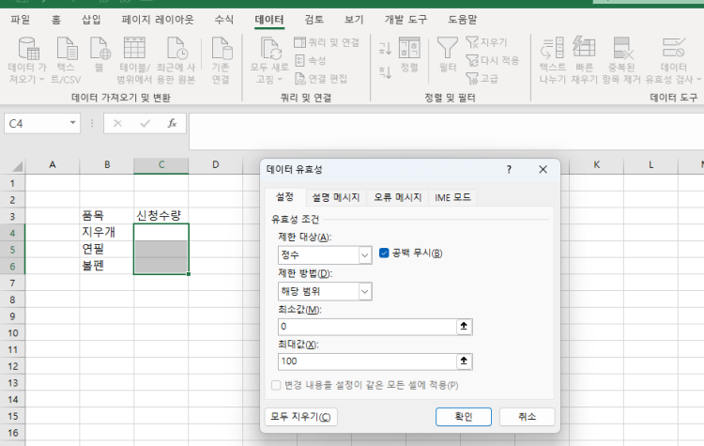Image resolution: width=704 pixels, height=446 pixels.
Task: Click 중복된 항목 제거 icon
Action: click(x=623, y=48)
